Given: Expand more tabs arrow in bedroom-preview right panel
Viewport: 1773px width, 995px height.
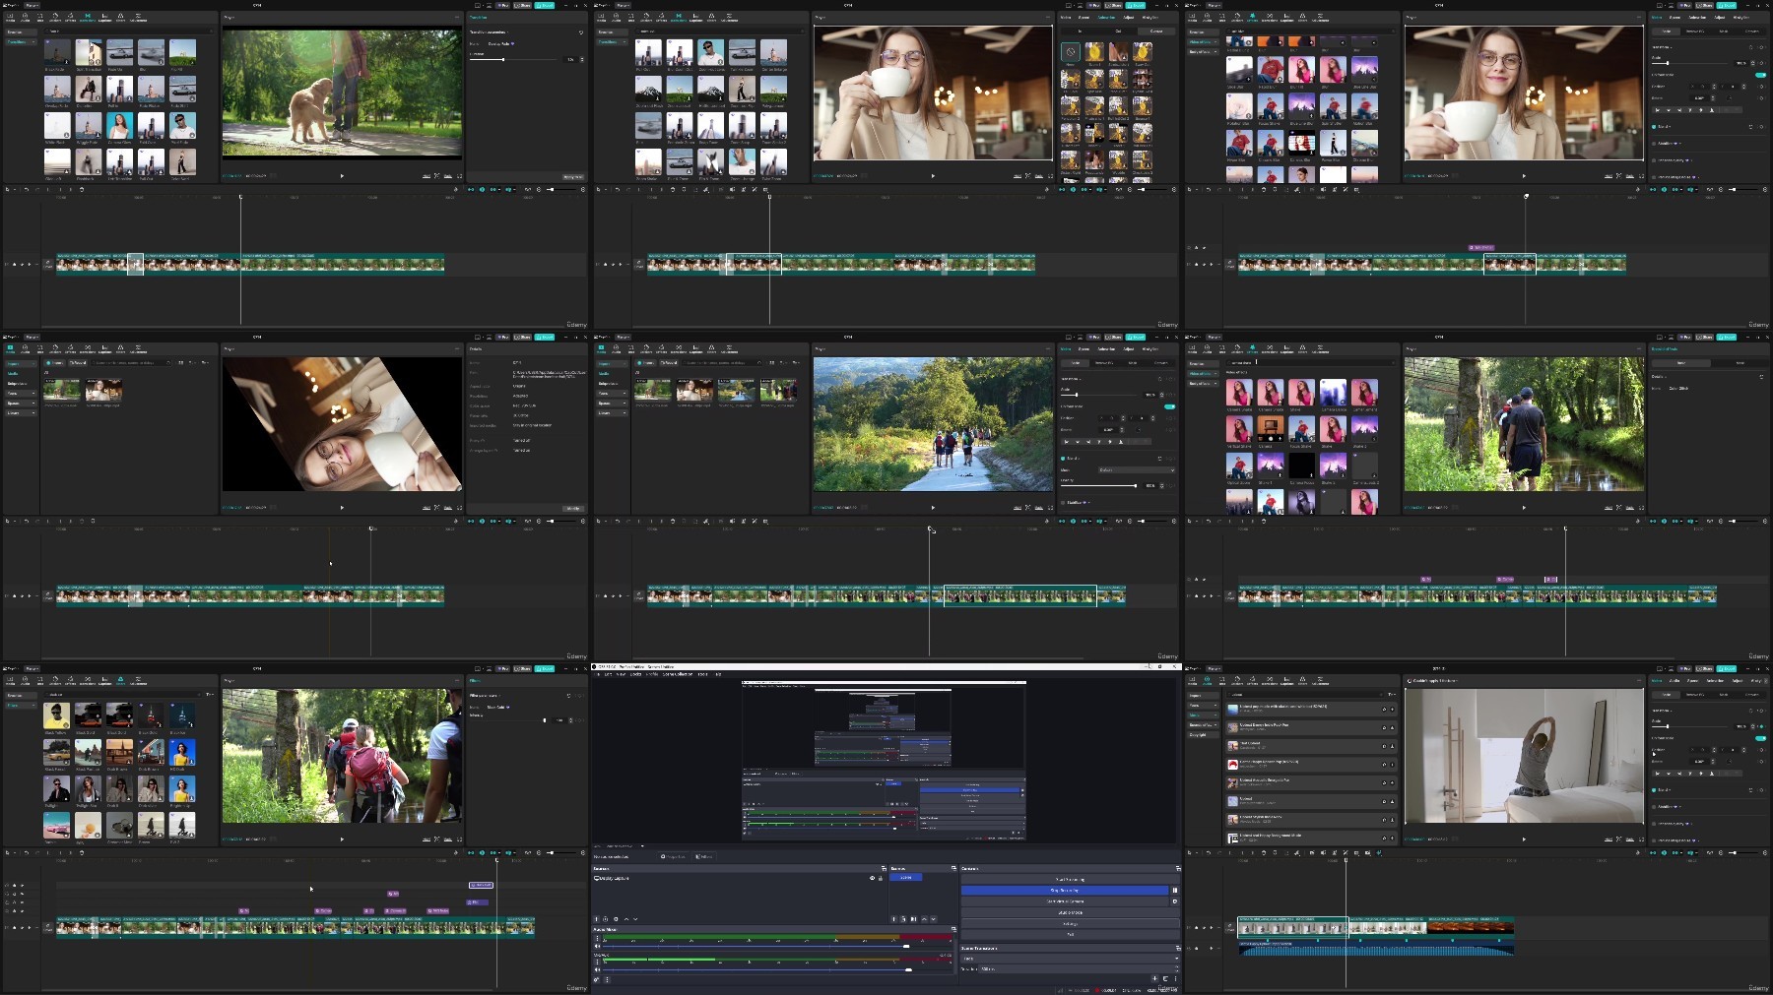Looking at the screenshot, I should 1766,681.
